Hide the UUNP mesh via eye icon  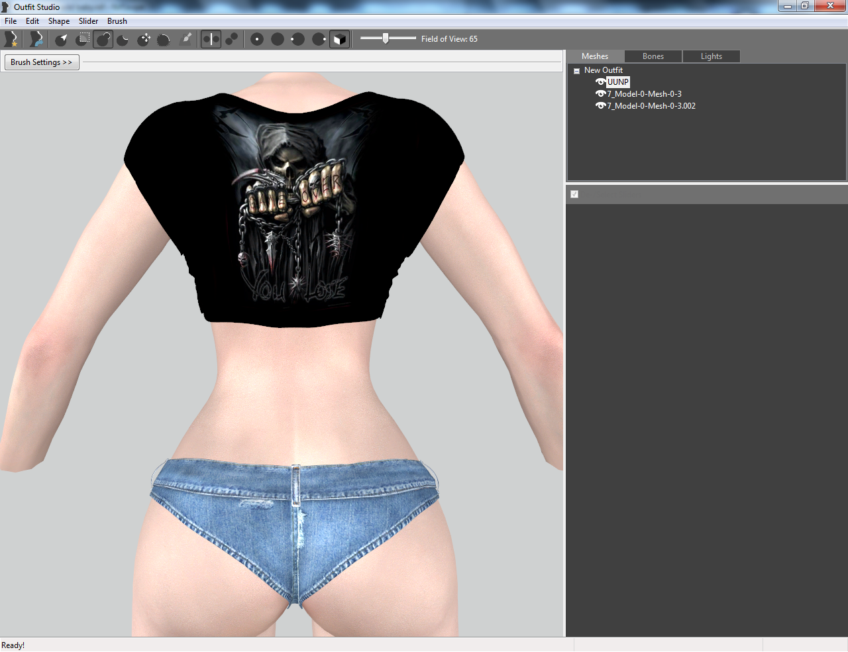pos(600,82)
